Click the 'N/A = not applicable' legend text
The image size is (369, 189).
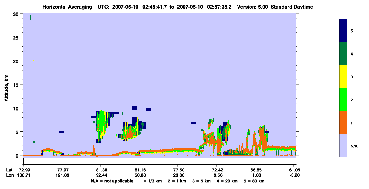click(112, 181)
